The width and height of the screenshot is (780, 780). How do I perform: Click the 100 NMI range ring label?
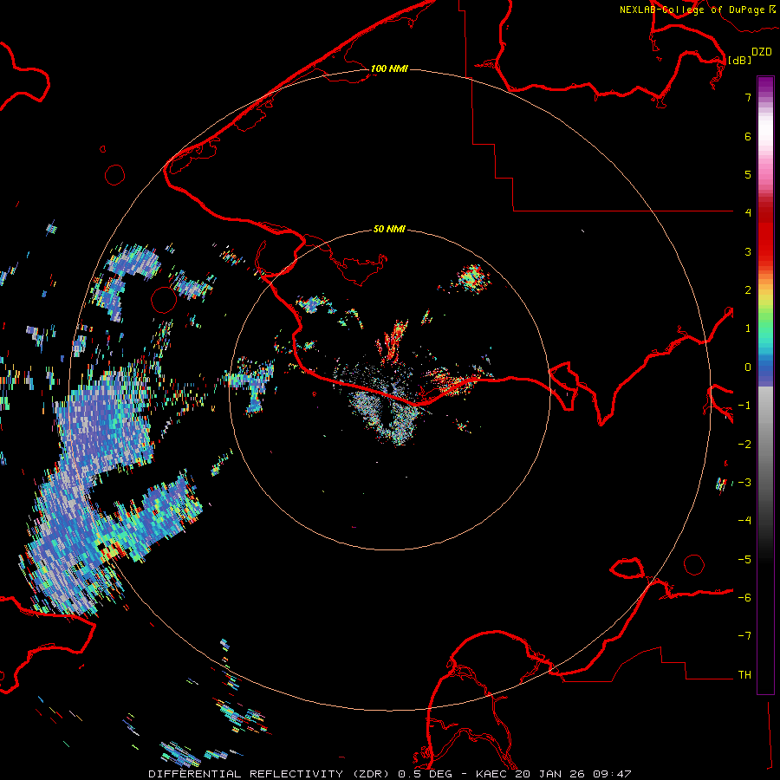coord(389,68)
